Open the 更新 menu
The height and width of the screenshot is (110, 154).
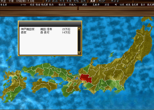click(x=48, y=1)
